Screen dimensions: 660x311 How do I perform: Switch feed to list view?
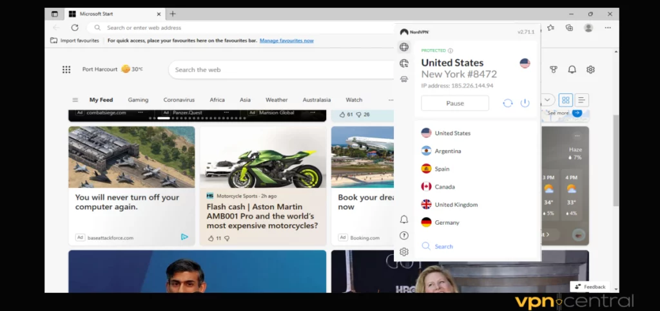[x=581, y=100]
